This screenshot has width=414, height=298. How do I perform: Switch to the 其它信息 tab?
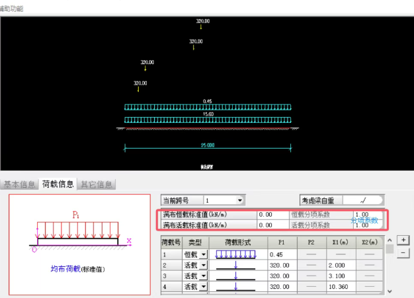97,185
